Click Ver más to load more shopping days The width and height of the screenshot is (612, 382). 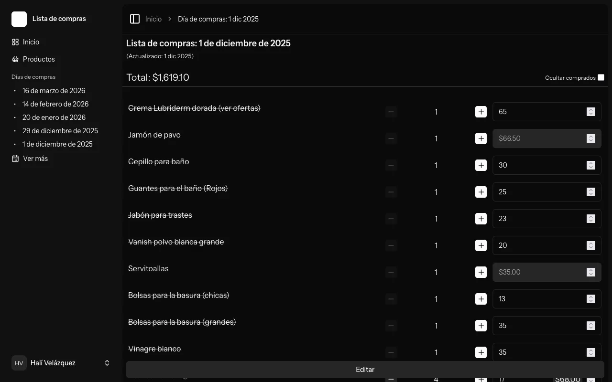(35, 158)
